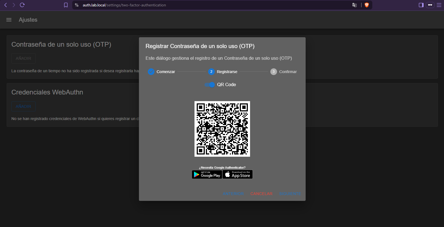Open site information icon in address bar
444x227 pixels.
tap(77, 5)
